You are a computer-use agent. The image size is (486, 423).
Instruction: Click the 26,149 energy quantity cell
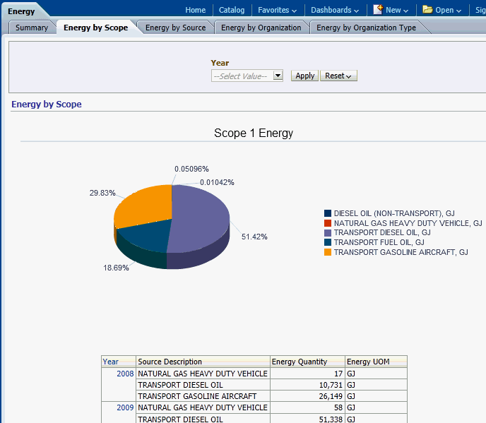point(307,396)
